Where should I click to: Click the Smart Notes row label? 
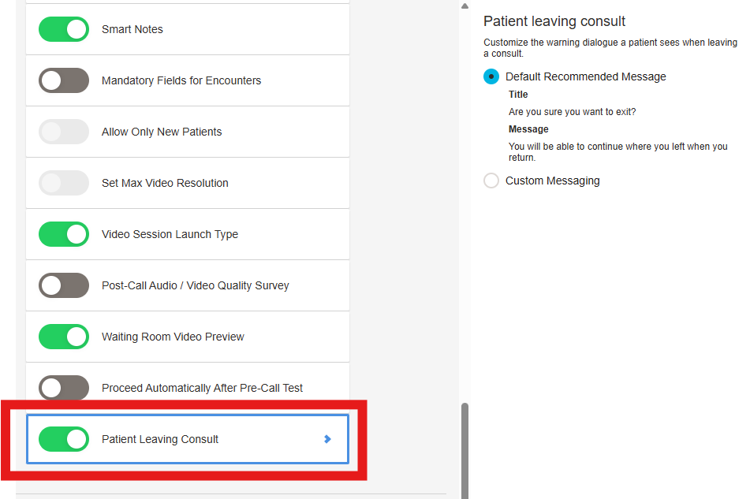tap(132, 29)
